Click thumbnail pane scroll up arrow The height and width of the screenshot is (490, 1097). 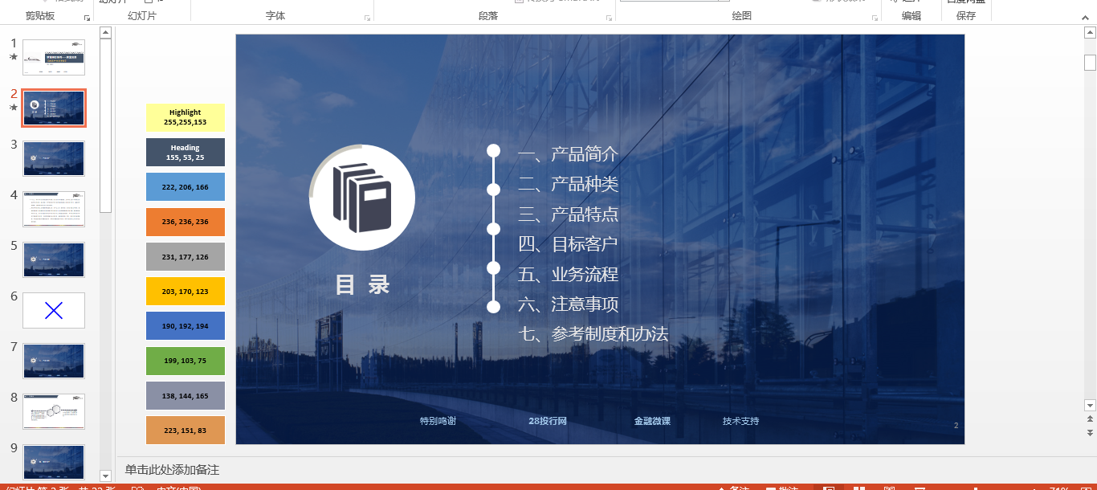tap(105, 32)
